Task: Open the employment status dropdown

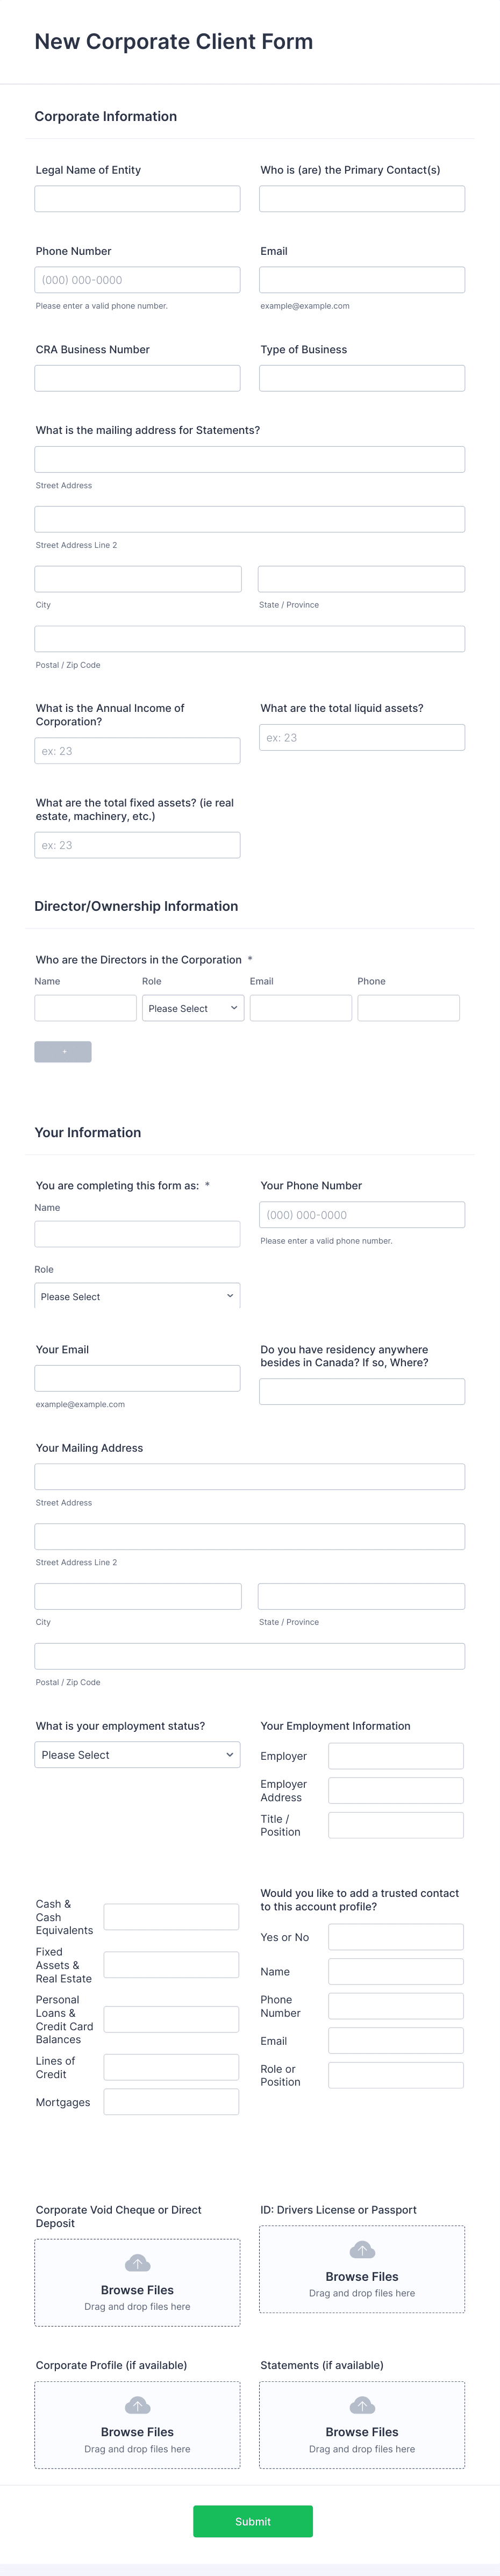Action: coord(137,1754)
